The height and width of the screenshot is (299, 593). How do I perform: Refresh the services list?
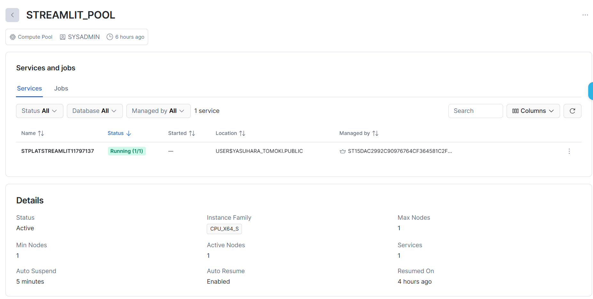coord(572,111)
